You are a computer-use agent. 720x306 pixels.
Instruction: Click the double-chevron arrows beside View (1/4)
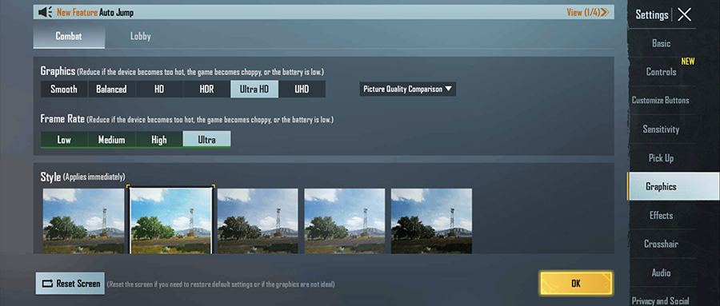(605, 13)
